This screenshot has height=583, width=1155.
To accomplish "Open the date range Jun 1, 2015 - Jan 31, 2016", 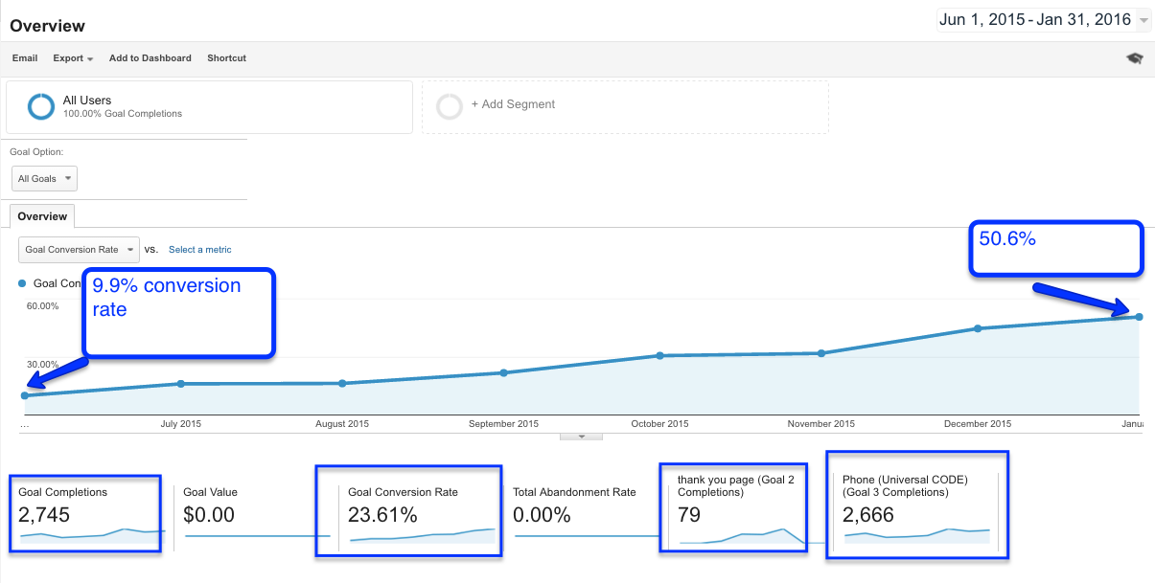I will pyautogui.click(x=1035, y=19).
